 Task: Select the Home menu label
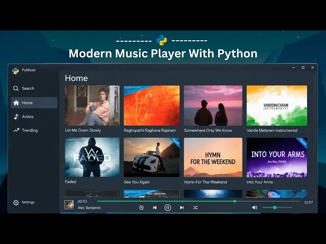point(27,103)
